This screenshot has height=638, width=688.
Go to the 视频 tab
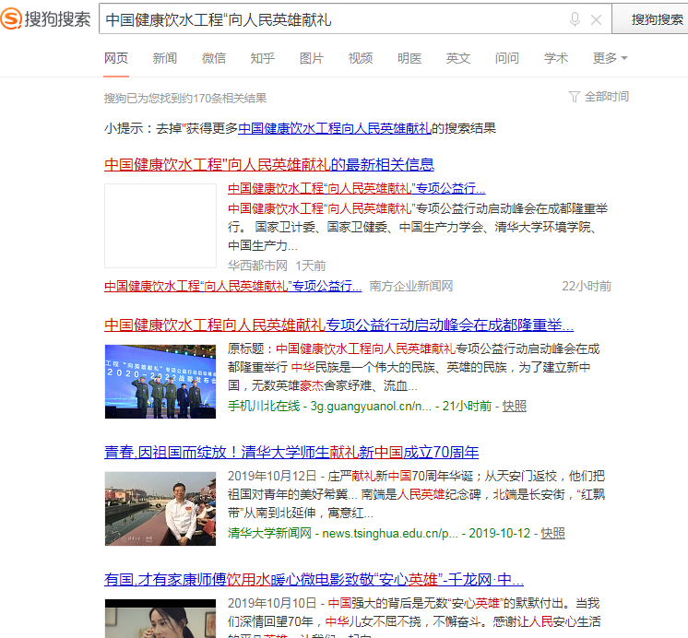pos(361,58)
